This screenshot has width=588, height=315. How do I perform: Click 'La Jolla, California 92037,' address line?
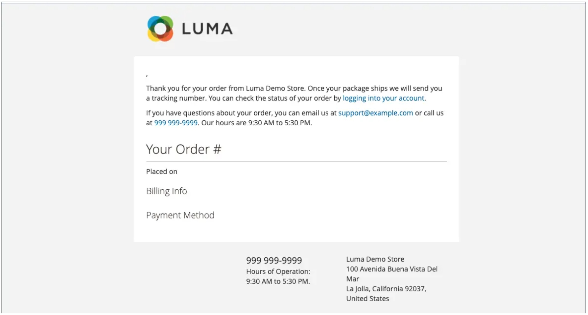coord(386,289)
